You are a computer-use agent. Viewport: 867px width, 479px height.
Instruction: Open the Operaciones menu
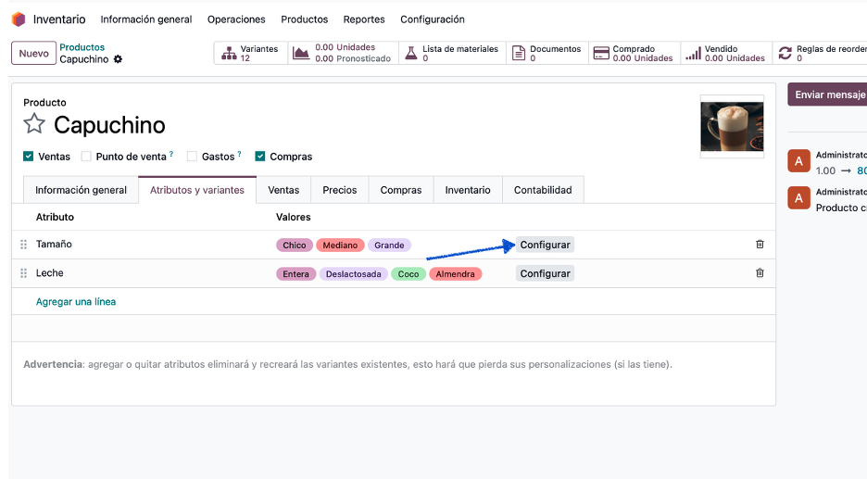[236, 19]
